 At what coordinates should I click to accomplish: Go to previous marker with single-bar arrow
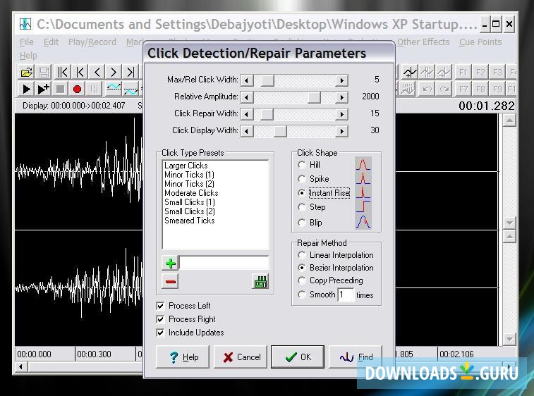[80, 72]
